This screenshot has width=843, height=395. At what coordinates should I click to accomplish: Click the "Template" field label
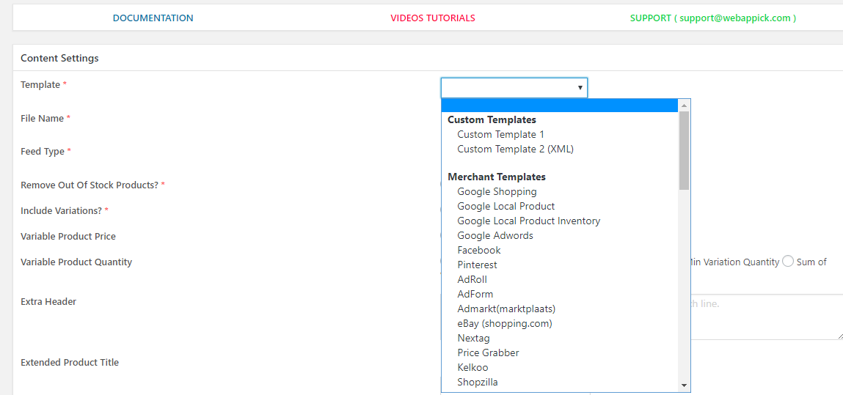click(x=40, y=84)
